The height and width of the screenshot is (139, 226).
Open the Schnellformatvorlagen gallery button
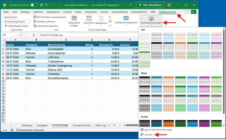(x=151, y=21)
